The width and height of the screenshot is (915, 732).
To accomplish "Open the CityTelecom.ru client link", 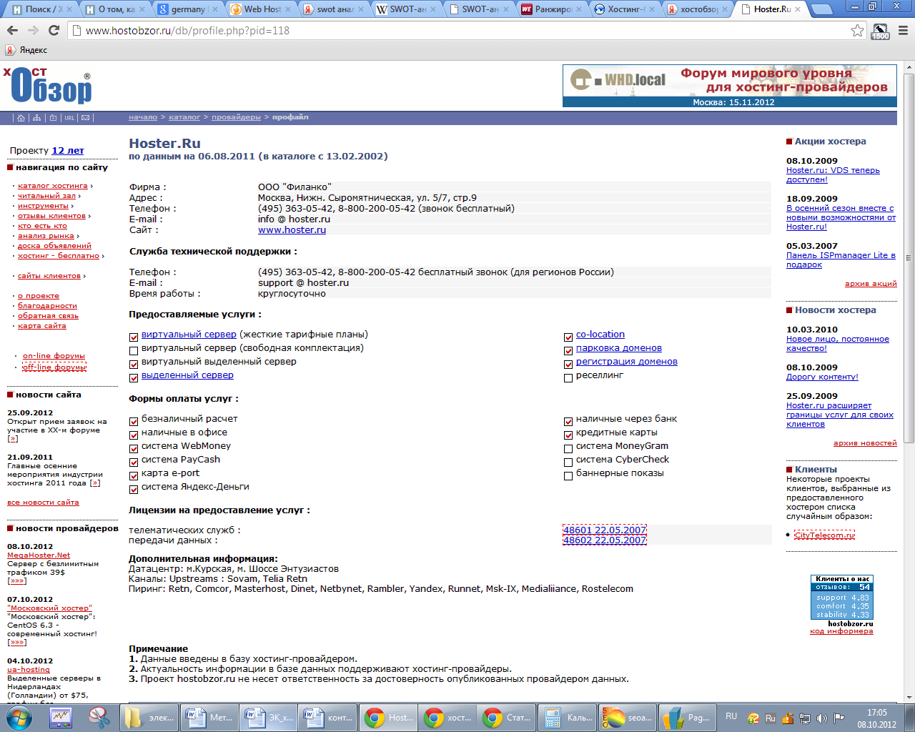I will tap(824, 535).
